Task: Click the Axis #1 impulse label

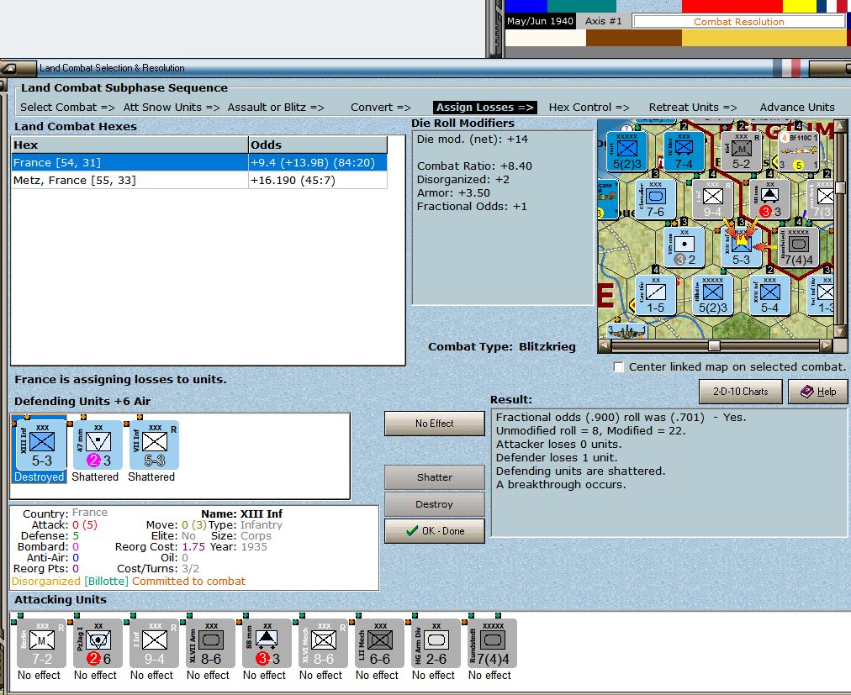Action: point(603,21)
